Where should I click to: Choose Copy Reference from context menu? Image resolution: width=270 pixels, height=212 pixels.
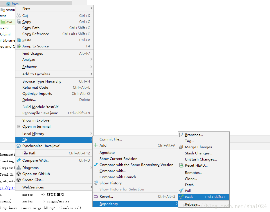(x=54, y=34)
